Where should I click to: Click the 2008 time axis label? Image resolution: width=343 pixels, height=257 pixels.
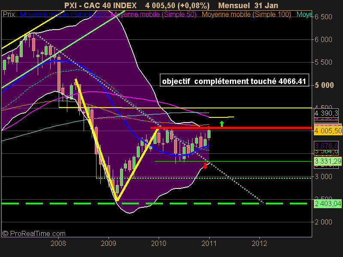point(58,243)
